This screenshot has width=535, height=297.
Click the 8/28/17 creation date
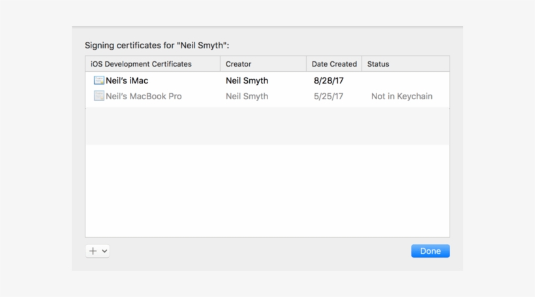(x=329, y=81)
